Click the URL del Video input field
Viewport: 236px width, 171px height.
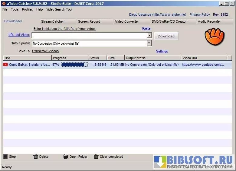[89, 35]
